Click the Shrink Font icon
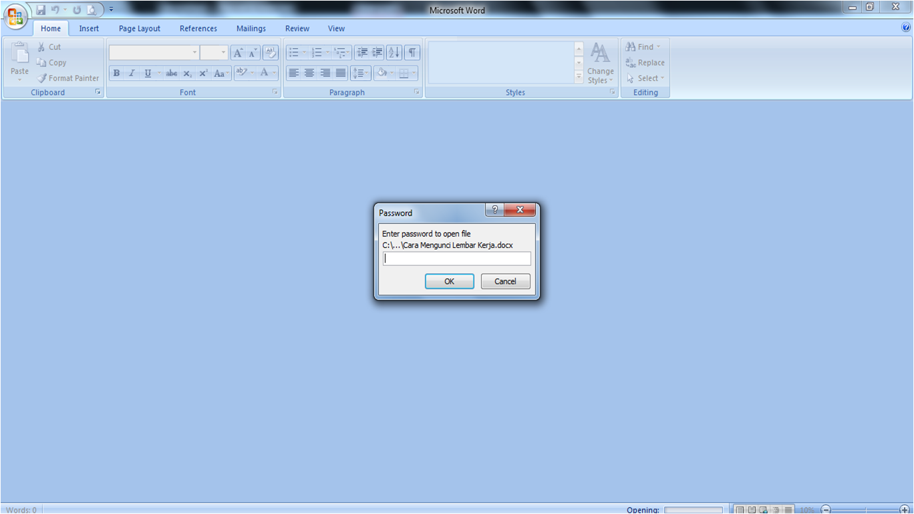The image size is (914, 514). coord(253,53)
